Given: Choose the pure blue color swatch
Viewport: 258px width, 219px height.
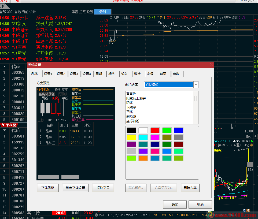Looking at the screenshot, I should [179, 130].
